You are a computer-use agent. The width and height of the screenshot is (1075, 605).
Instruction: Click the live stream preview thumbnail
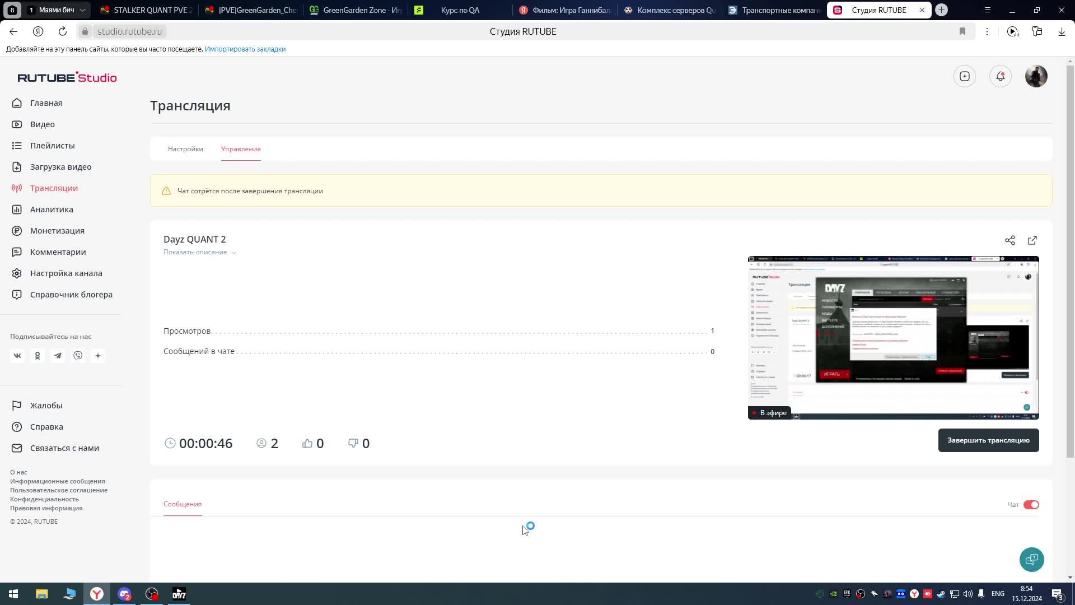pos(893,337)
